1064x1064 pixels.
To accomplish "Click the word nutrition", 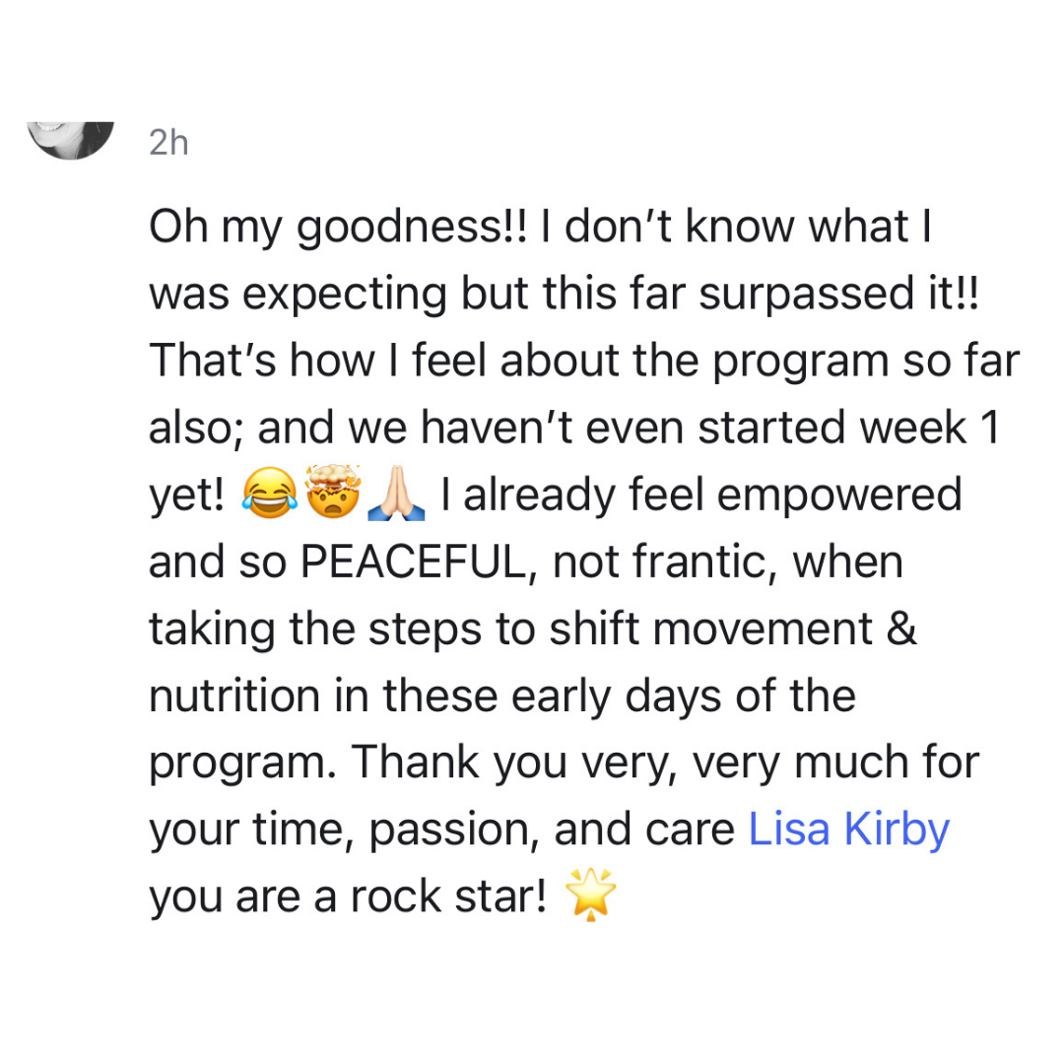I will point(234,697).
